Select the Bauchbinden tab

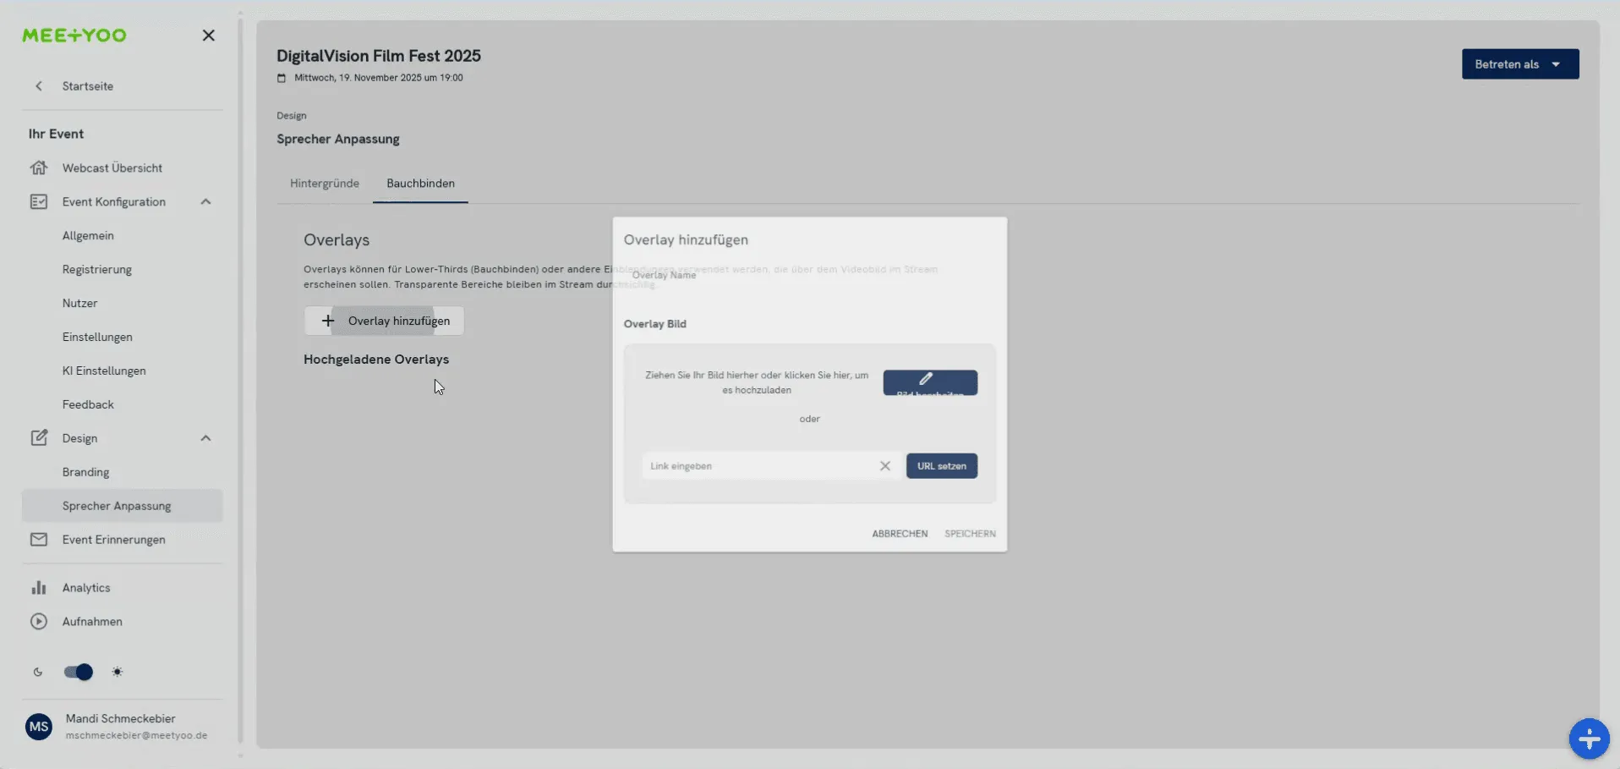tap(420, 183)
